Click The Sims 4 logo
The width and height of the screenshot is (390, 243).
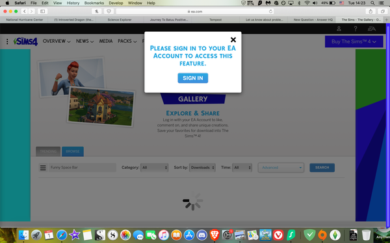(x=25, y=41)
